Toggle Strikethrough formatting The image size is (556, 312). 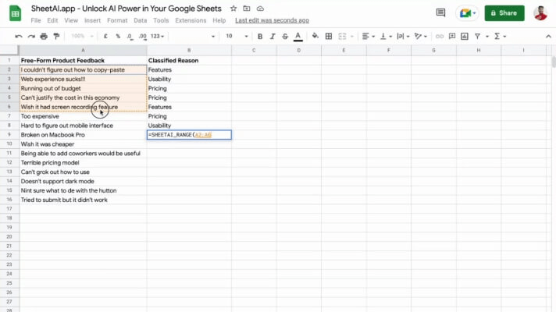(285, 36)
